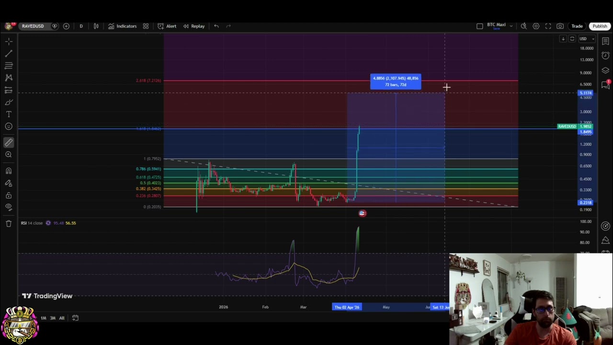Viewport: 613px width, 345px height.
Task: Open the forecasting and measurement tools group
Action: coord(9,90)
